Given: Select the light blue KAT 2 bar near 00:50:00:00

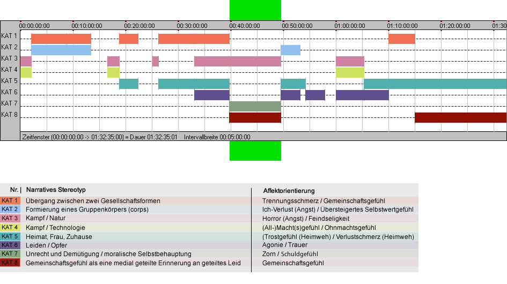Looking at the screenshot, I should click(x=290, y=50).
